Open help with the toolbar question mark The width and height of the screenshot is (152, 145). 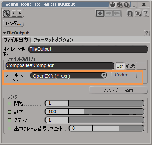coord(146,13)
